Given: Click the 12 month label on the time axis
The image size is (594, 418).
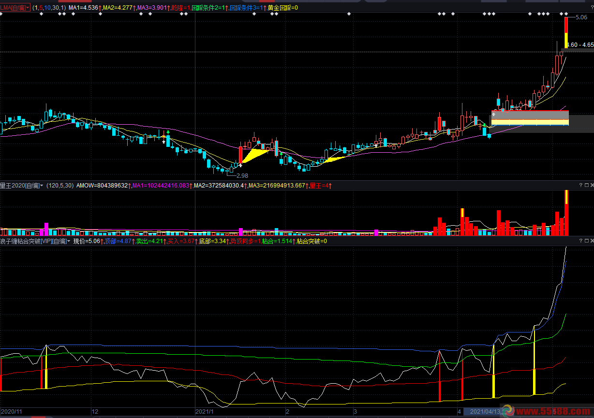Looking at the screenshot, I should 95,412.
